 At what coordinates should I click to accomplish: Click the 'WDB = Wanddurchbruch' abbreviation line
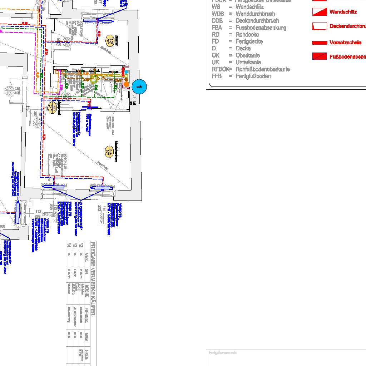243,14
